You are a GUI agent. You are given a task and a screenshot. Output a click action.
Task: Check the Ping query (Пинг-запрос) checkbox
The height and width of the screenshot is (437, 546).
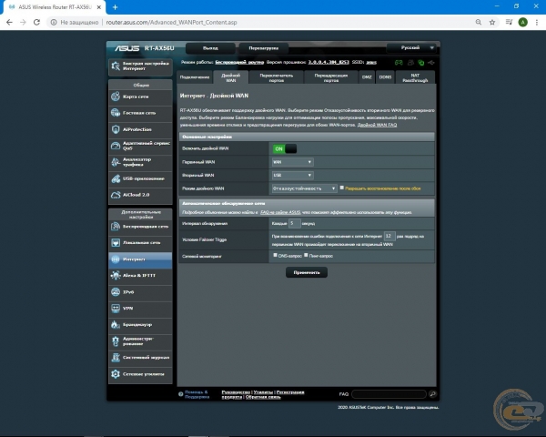click(306, 255)
